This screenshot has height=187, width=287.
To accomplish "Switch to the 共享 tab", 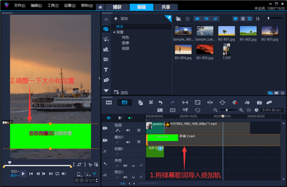I will 166,7.
